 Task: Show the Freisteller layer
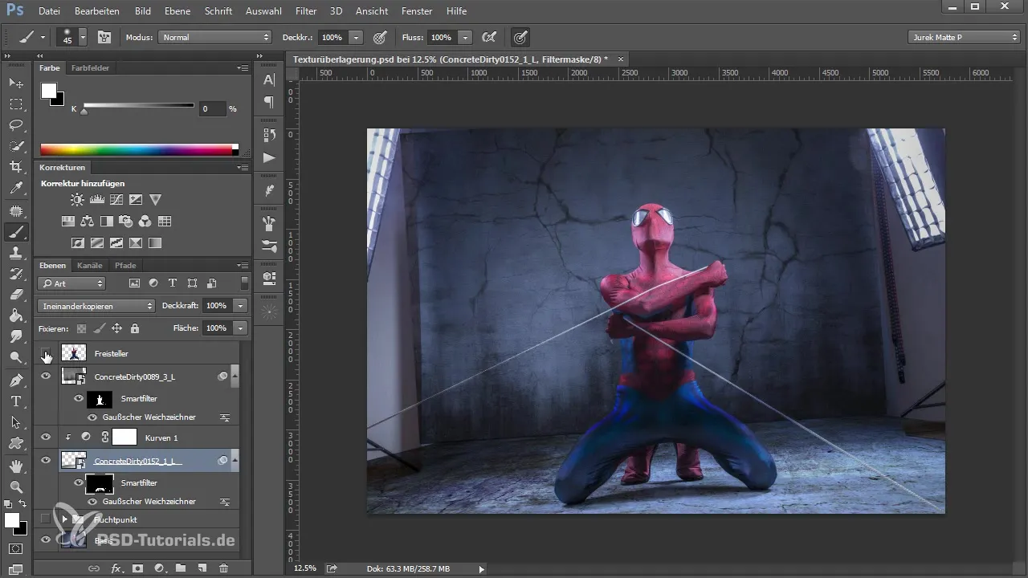point(46,353)
